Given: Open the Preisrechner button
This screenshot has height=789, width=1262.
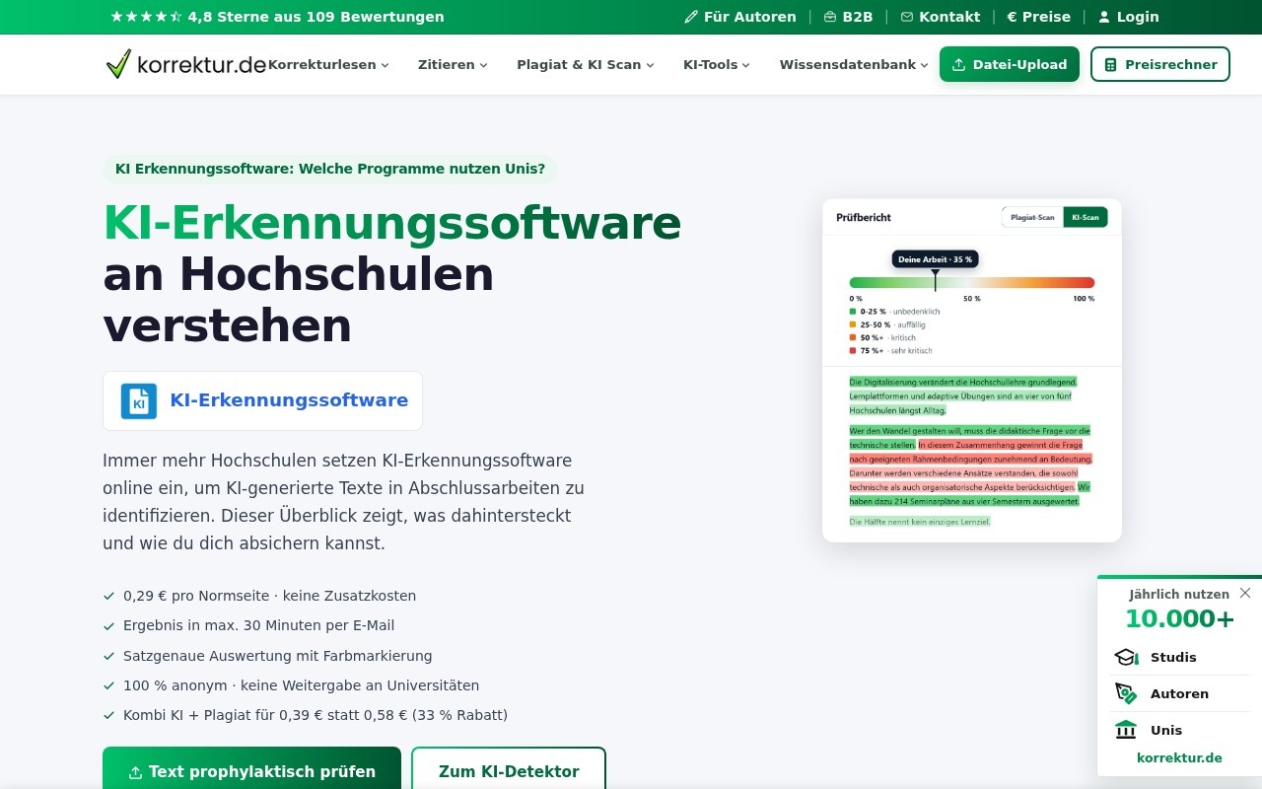Looking at the screenshot, I should point(1160,64).
